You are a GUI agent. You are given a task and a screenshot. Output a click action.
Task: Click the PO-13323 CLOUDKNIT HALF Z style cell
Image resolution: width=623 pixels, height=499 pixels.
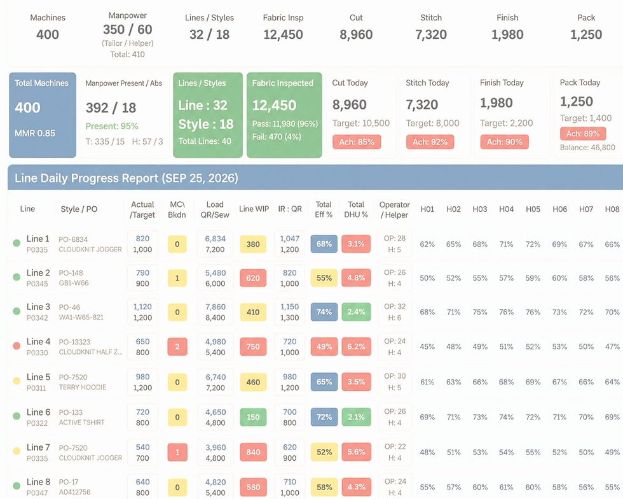pos(90,347)
